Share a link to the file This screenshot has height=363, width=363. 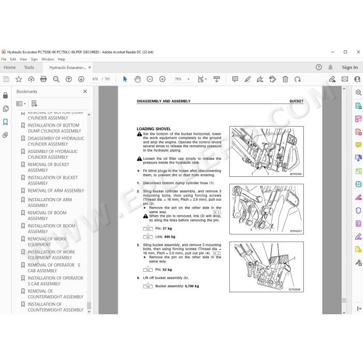[332, 79]
